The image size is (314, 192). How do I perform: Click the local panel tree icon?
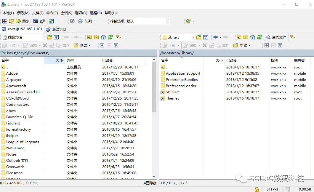tap(119, 37)
